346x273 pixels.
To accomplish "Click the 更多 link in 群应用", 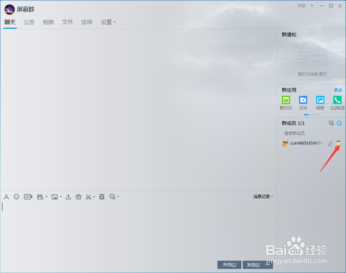I will 338,90.
